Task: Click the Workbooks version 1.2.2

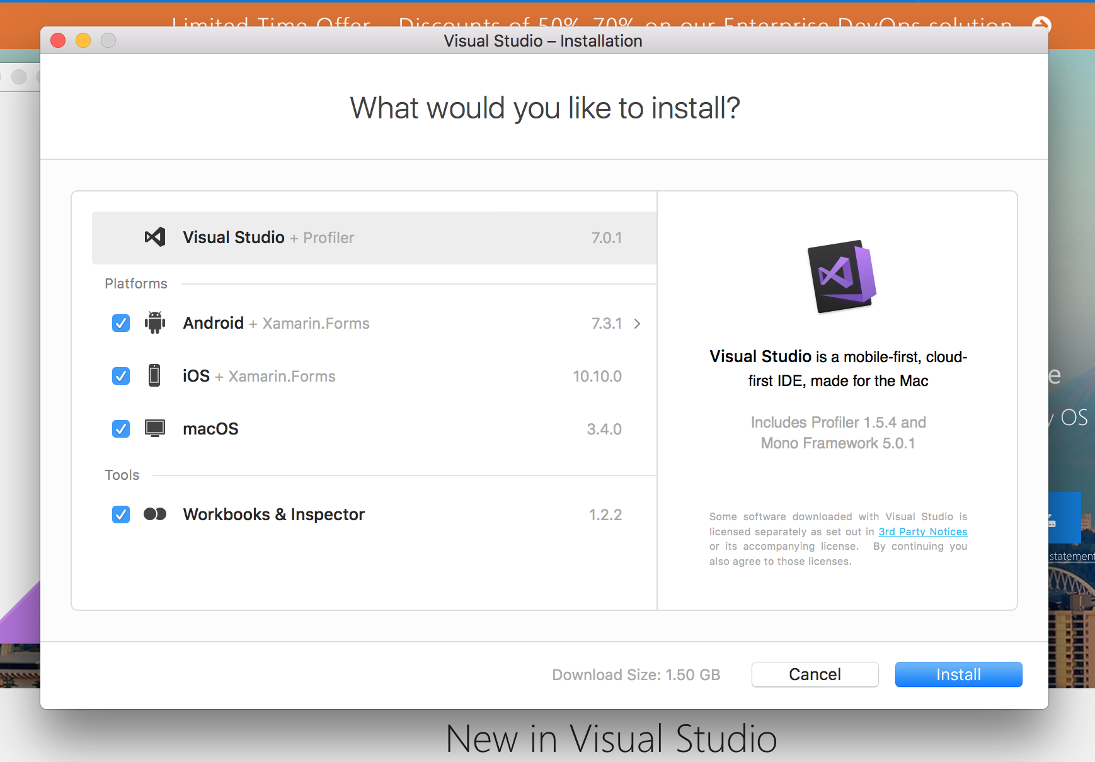Action: pyautogui.click(x=605, y=515)
